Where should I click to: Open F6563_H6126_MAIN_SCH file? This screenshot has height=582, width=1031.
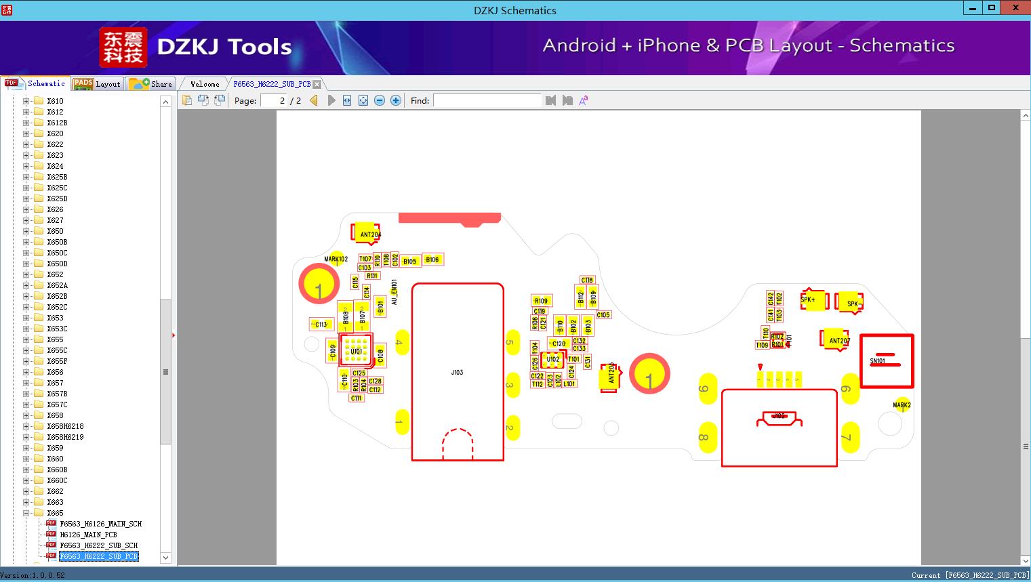click(100, 524)
